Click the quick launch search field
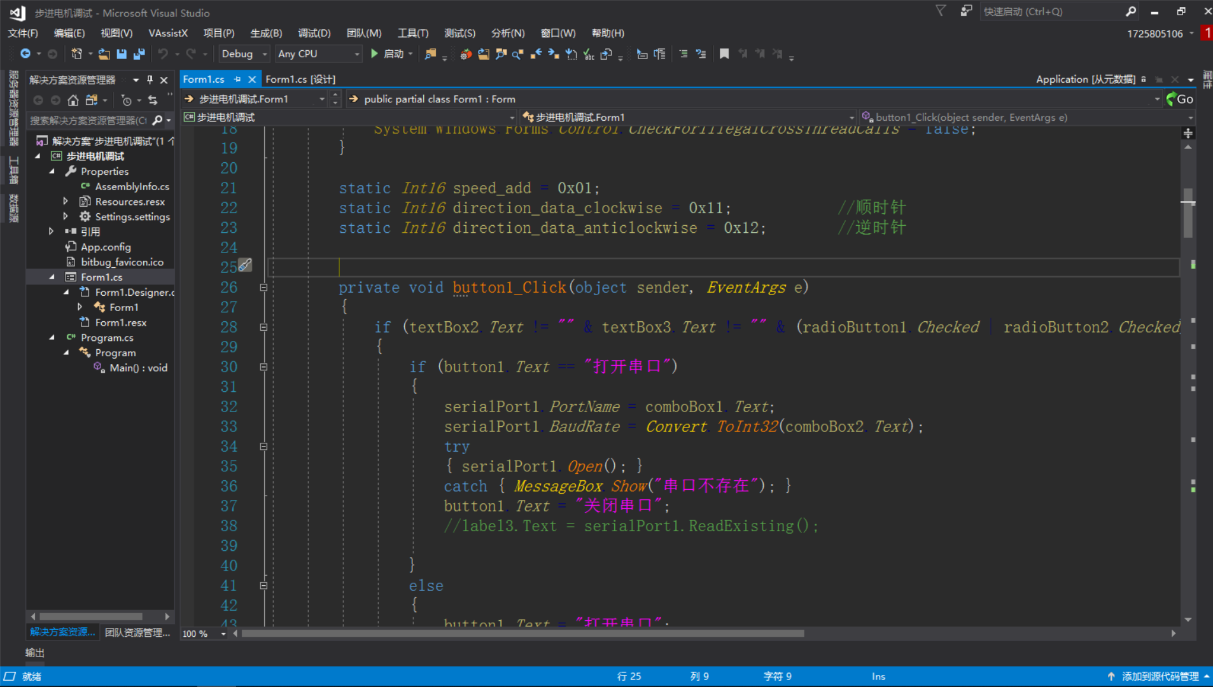This screenshot has width=1213, height=687. tap(1053, 11)
